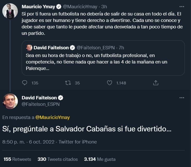
Task: Click David Faitelson's large profile picture
Action: tap(10, 101)
